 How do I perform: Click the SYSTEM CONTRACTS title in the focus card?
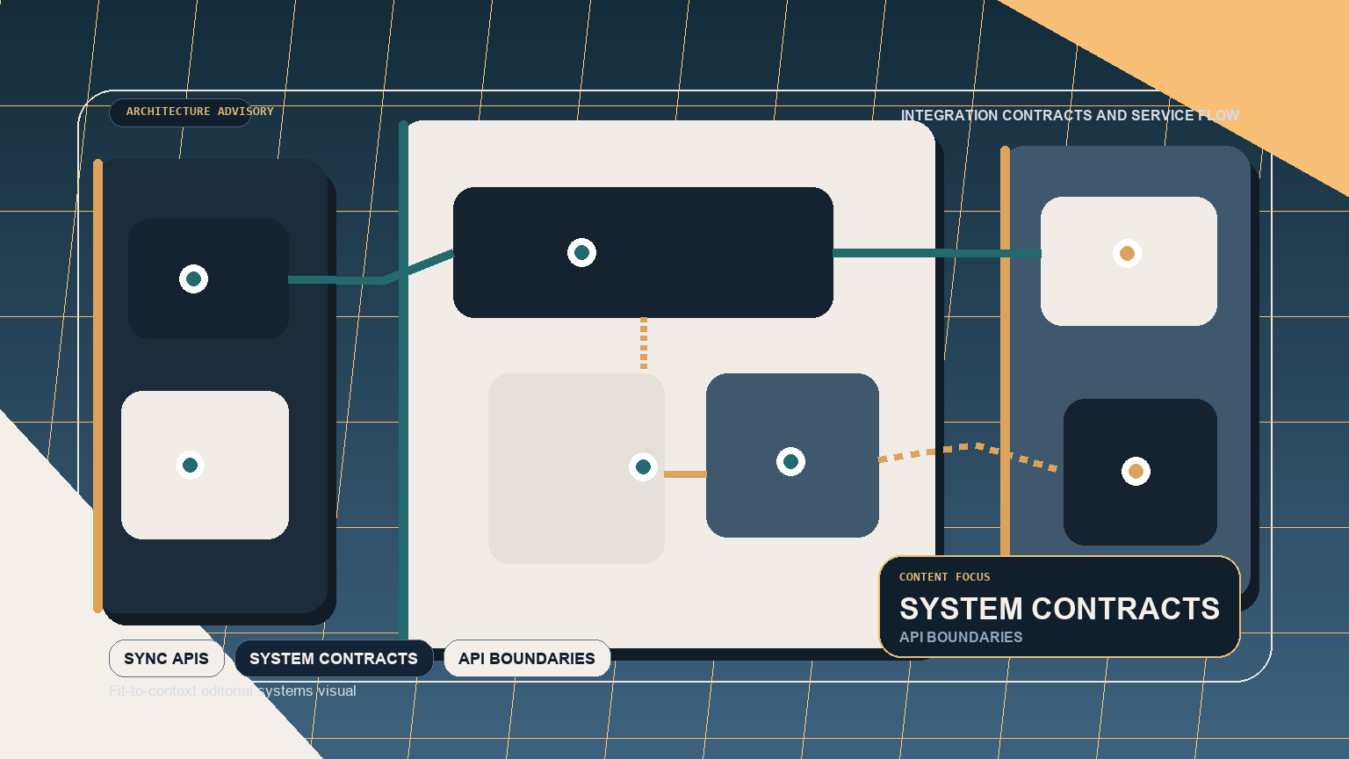click(x=1059, y=609)
